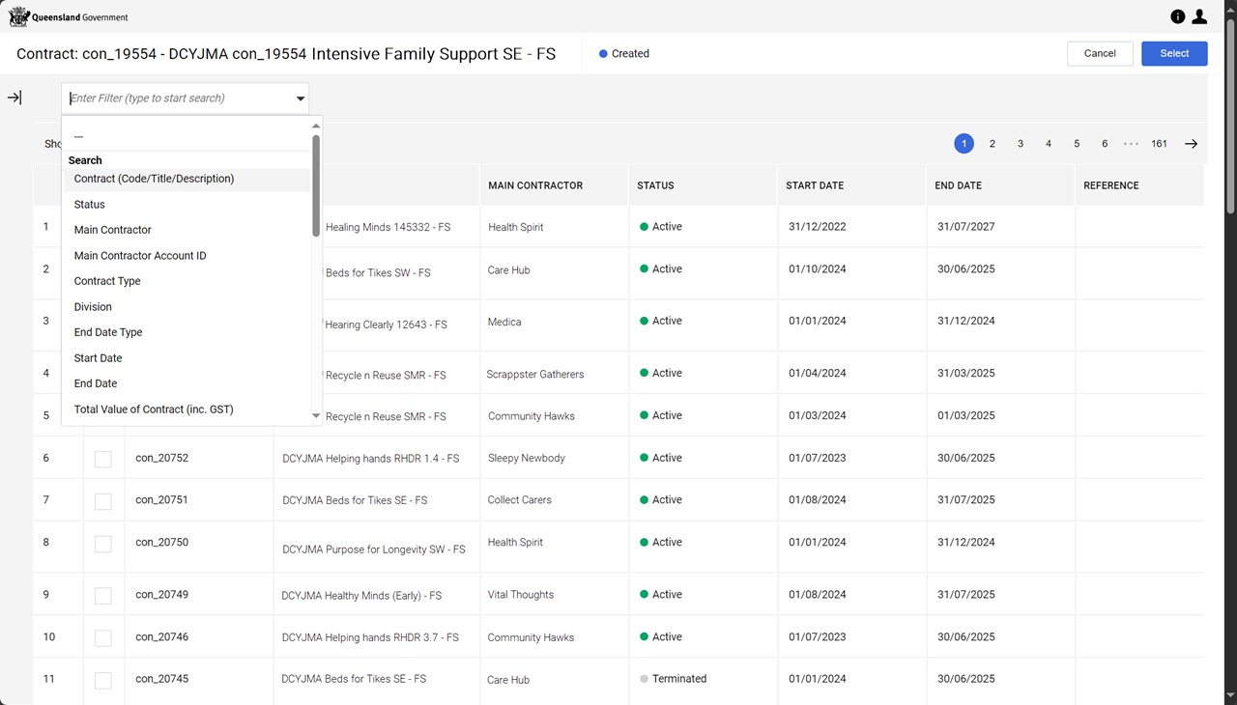Collapse the filter panel arrow icon
This screenshot has height=705, width=1237.
coord(14,98)
